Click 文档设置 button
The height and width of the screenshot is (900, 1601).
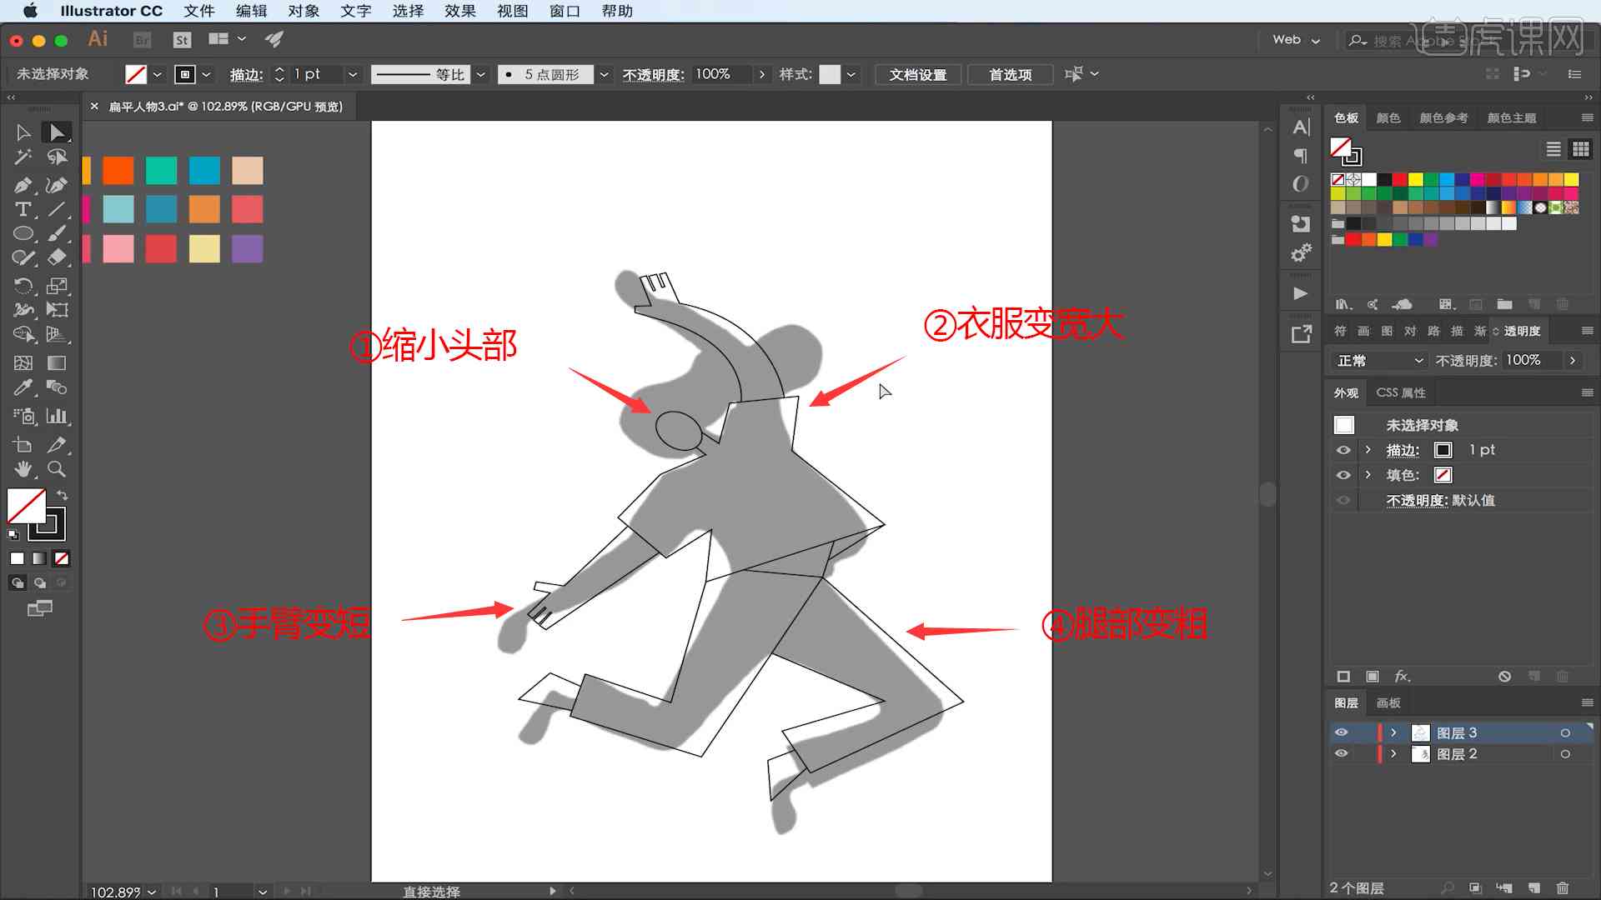tap(917, 73)
